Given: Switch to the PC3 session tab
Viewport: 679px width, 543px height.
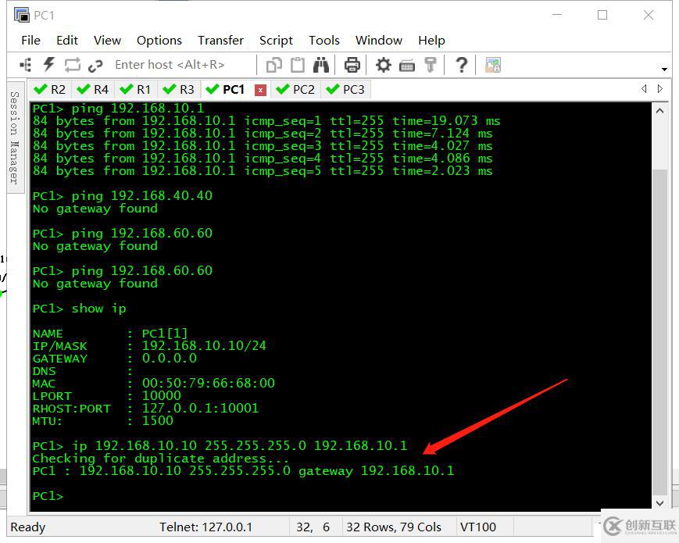Looking at the screenshot, I should [x=345, y=90].
